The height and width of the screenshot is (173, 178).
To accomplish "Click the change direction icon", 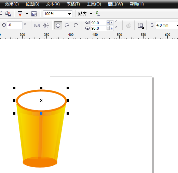I will (128, 25).
